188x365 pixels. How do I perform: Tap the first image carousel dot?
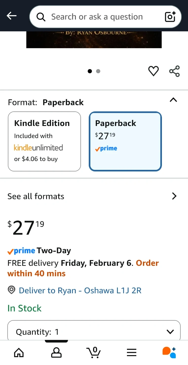click(90, 71)
